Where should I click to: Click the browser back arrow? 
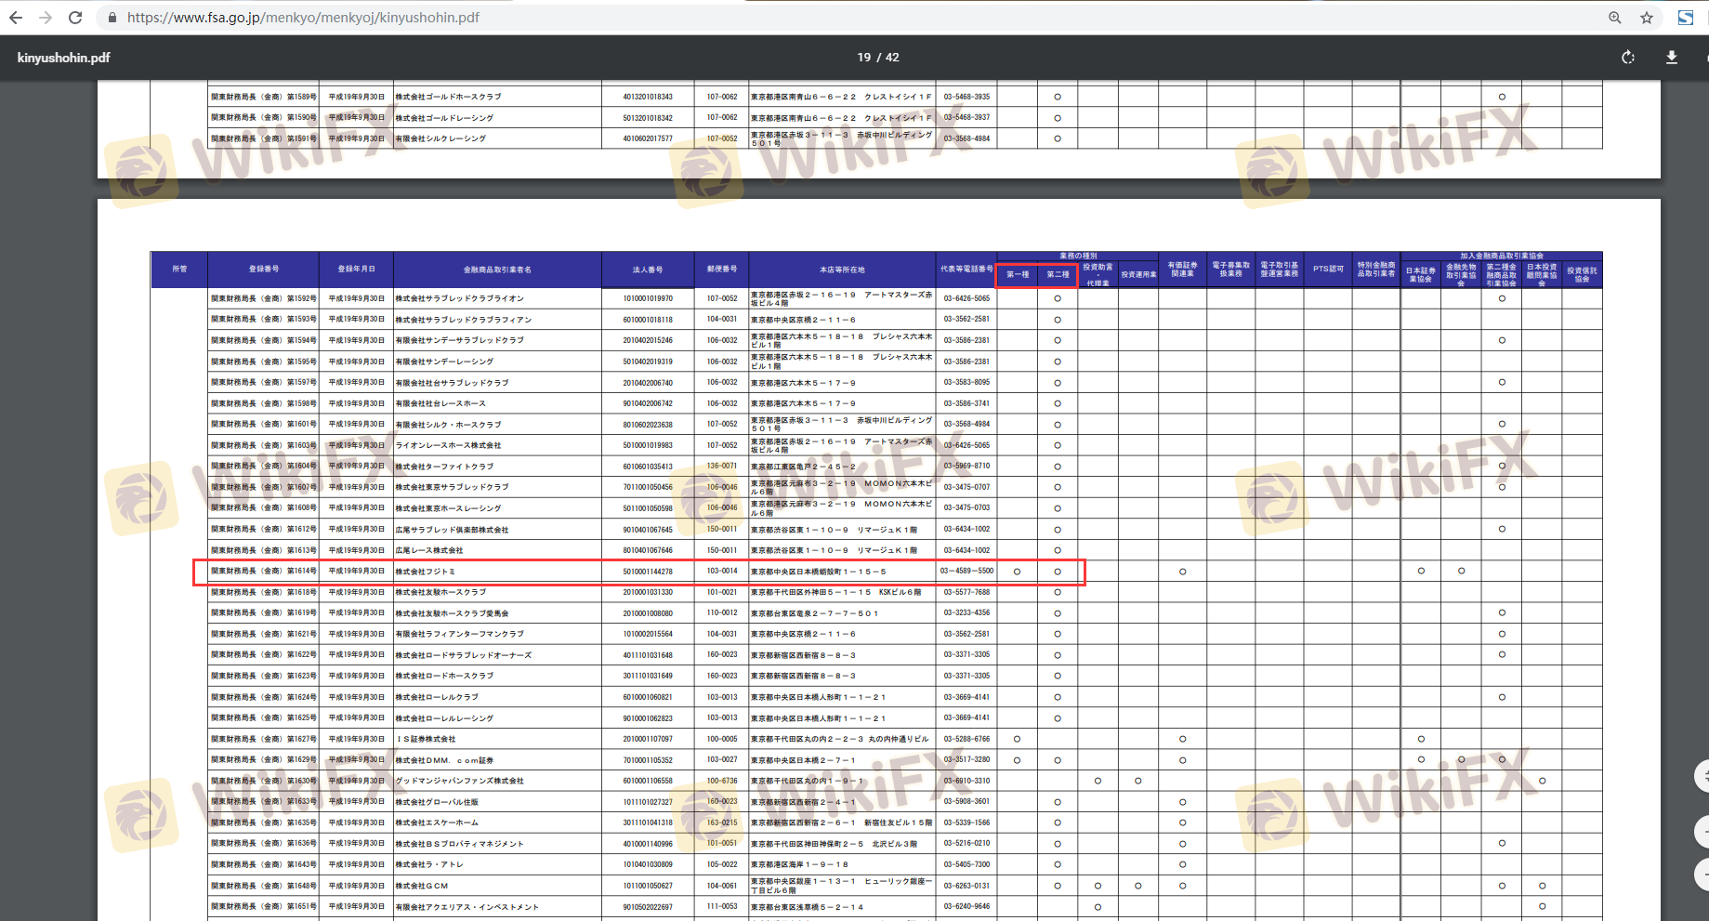click(16, 18)
